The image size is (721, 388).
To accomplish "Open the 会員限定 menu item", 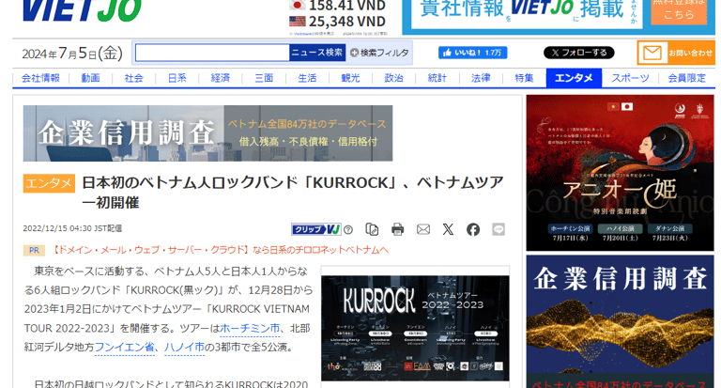I will 686,78.
